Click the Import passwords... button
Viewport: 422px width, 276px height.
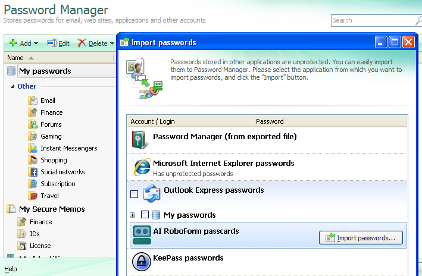pyautogui.click(x=361, y=238)
